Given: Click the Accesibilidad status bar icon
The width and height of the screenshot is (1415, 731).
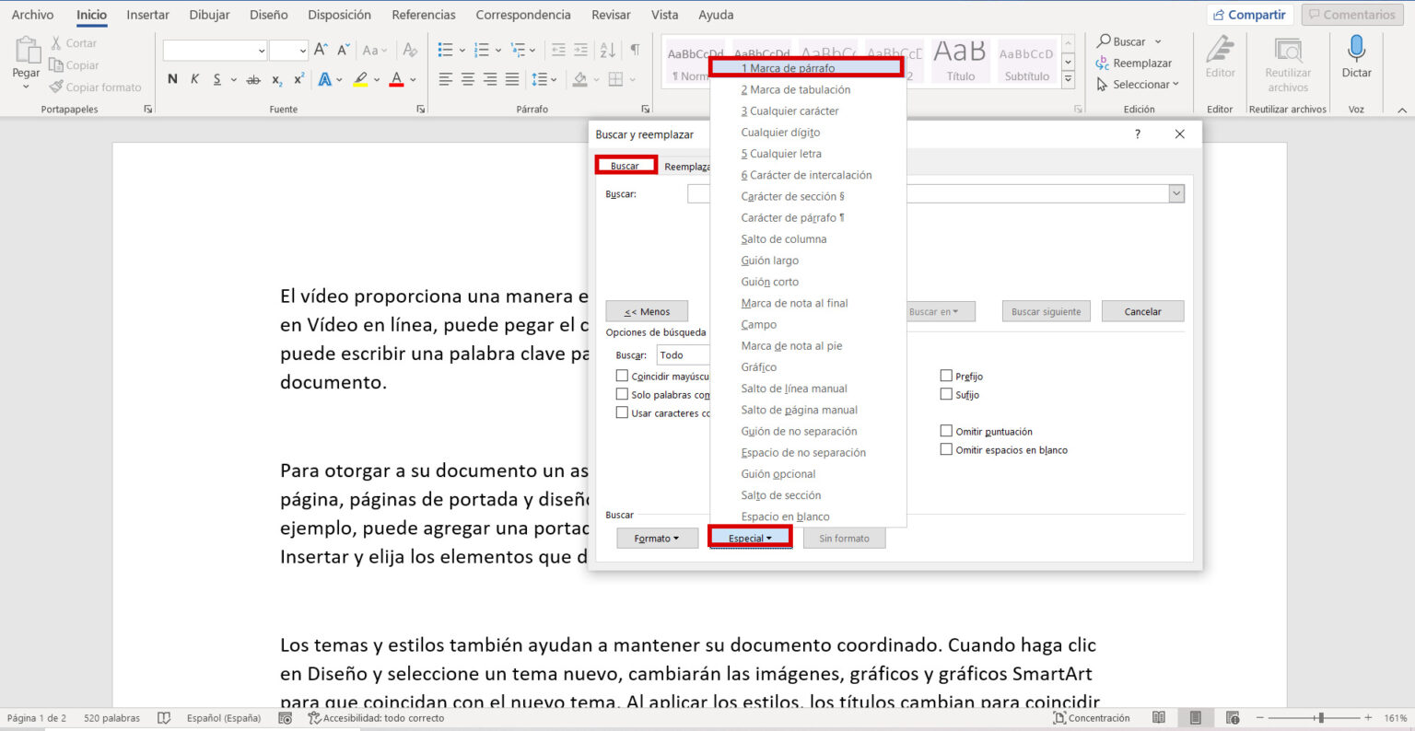Looking at the screenshot, I should 314,718.
